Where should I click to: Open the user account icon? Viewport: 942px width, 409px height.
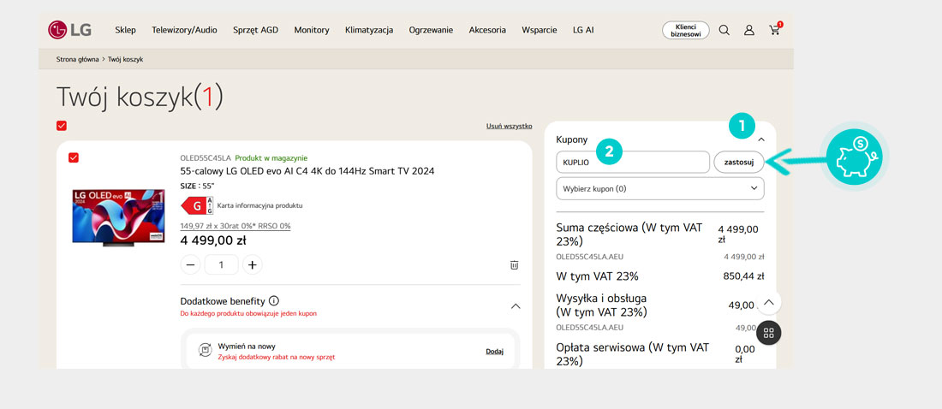(x=749, y=30)
